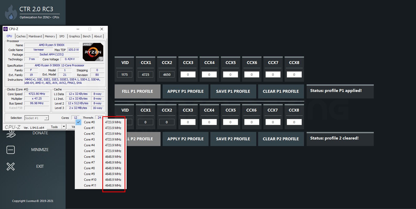Open the Caches tab in CPU-Z
This screenshot has height=209, width=416.
(21, 36)
